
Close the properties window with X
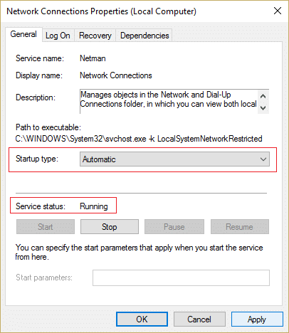pyautogui.click(x=278, y=11)
